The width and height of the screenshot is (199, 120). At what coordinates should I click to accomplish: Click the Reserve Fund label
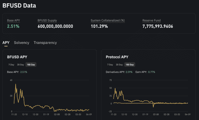[152, 21]
